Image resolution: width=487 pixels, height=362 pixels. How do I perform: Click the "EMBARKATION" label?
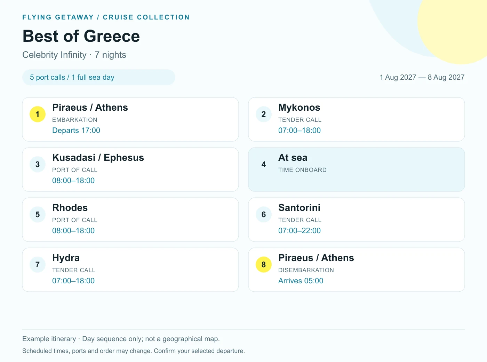click(x=75, y=120)
